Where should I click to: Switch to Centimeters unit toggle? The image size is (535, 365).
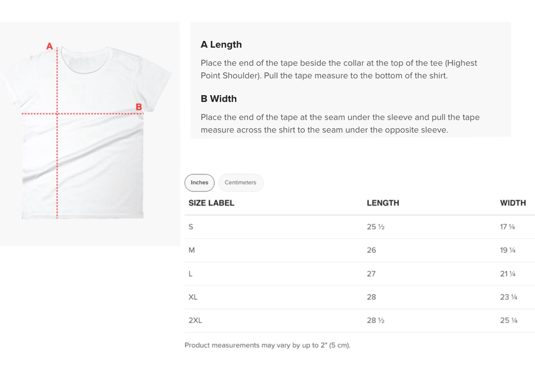pos(241,183)
